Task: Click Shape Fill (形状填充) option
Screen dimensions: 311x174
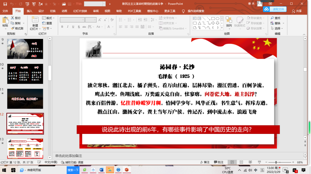Action: [255, 18]
